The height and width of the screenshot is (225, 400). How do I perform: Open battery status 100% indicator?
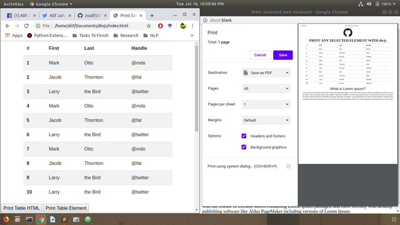pyautogui.click(x=384, y=4)
